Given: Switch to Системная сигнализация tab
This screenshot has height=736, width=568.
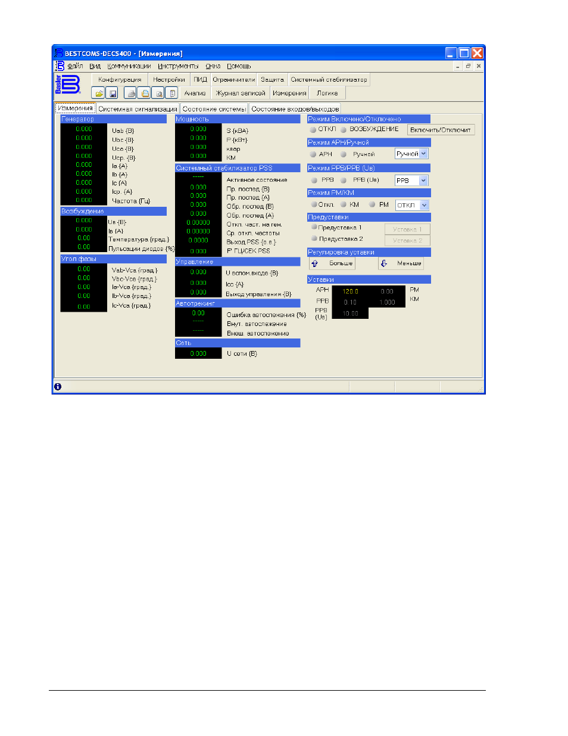Looking at the screenshot, I should point(138,109).
